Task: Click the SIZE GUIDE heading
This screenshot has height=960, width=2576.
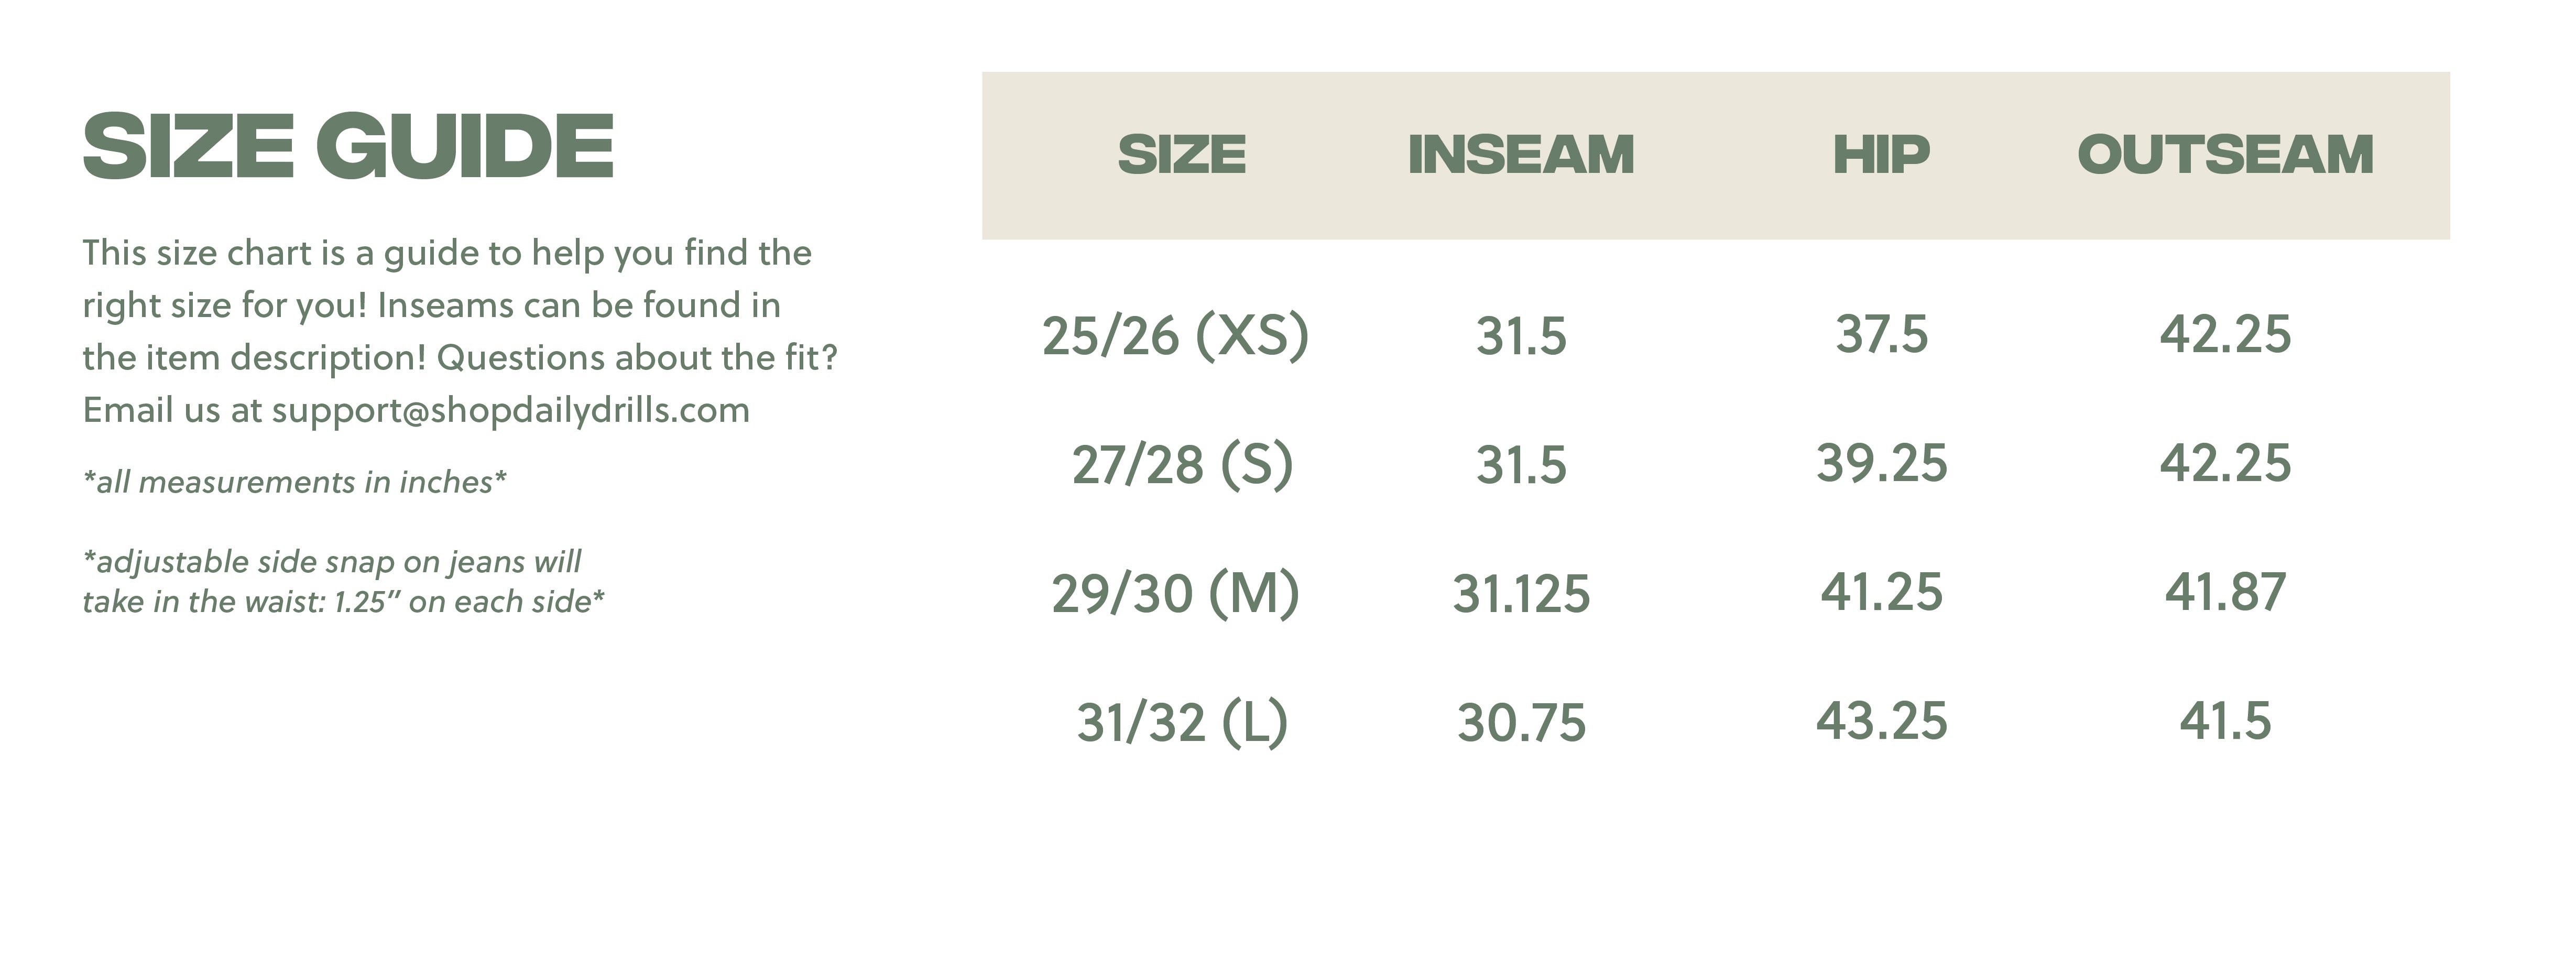Action: coord(348,146)
